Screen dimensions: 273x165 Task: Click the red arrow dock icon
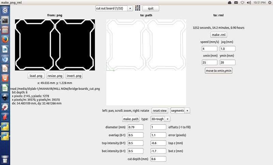(5, 117)
